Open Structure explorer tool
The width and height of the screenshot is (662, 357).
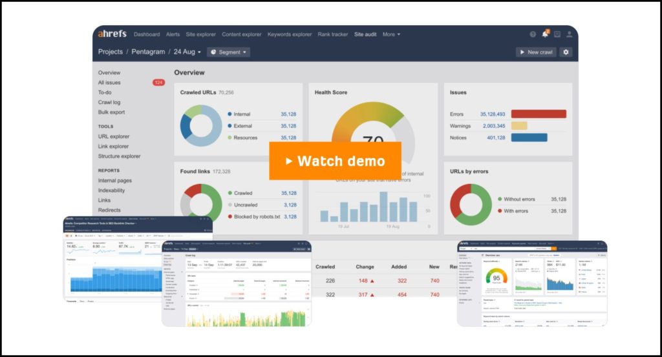[x=119, y=156]
